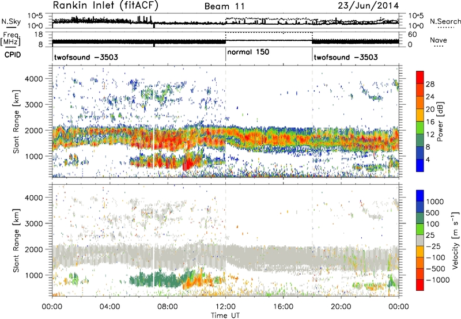Click the 'Nave' legend label
The height and width of the screenshot is (319, 461).
point(439,40)
